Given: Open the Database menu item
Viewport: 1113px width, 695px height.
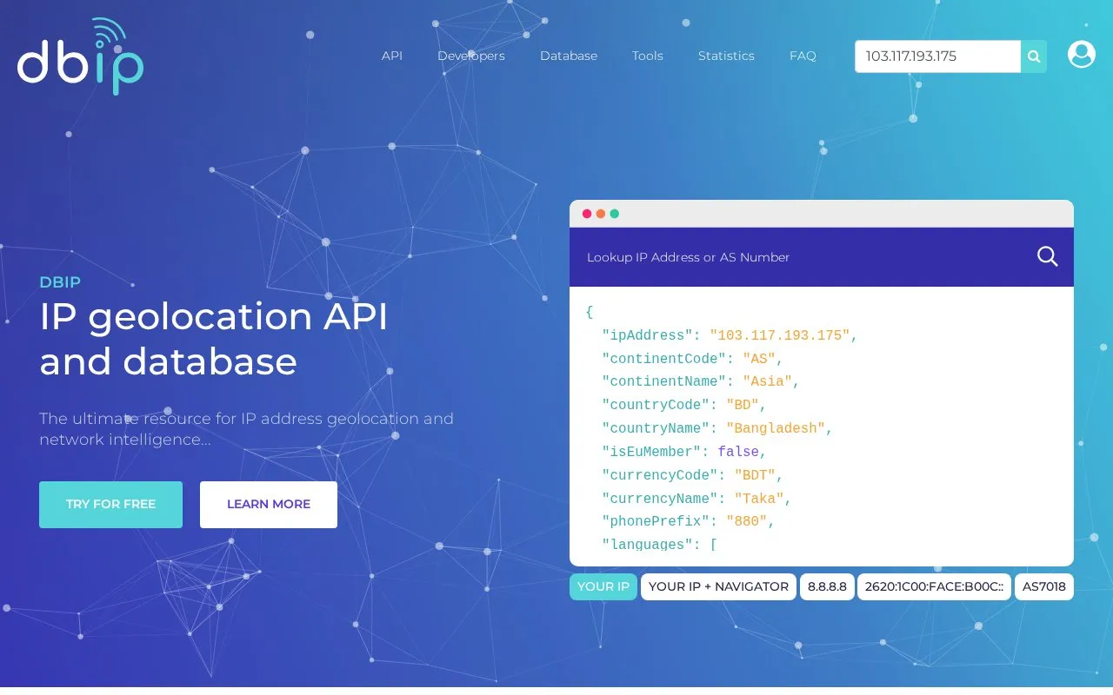Looking at the screenshot, I should pos(569,56).
